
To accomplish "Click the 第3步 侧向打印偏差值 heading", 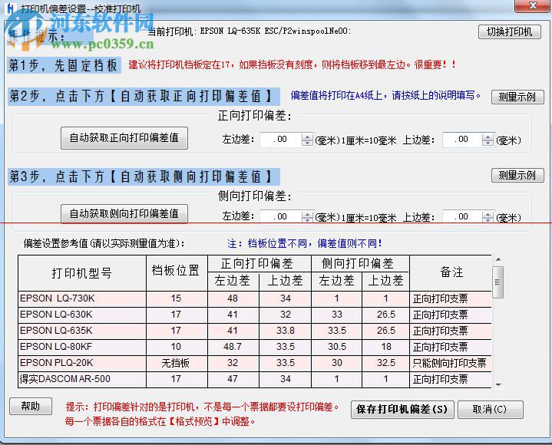I will pos(144,176).
